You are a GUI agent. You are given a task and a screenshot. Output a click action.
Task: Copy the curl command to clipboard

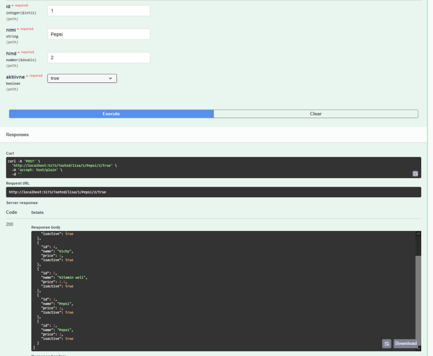click(415, 174)
